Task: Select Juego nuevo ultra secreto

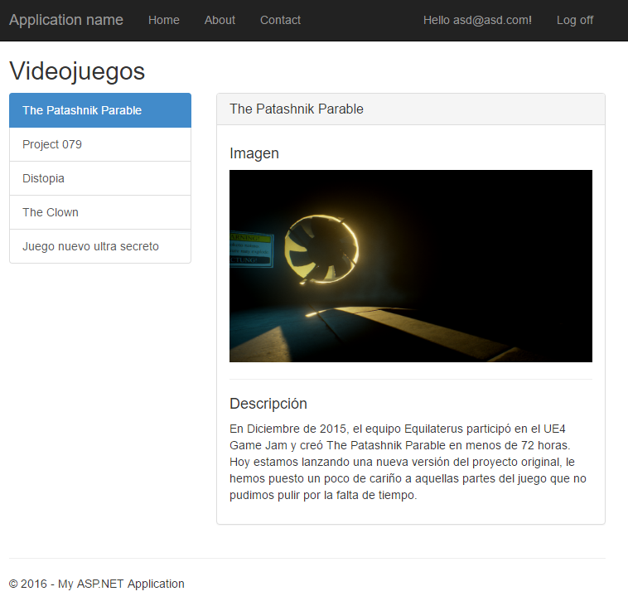Action: pyautogui.click(x=100, y=246)
